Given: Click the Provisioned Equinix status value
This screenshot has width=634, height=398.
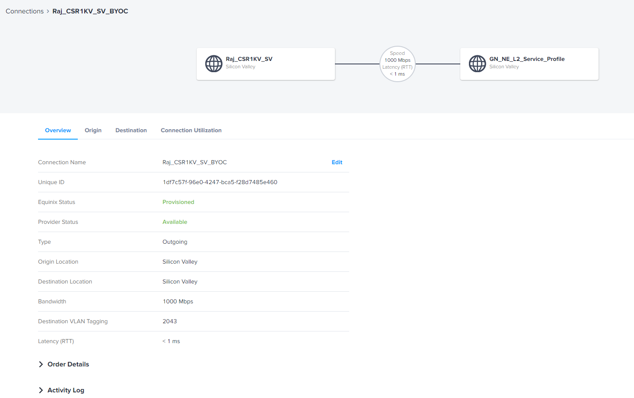Looking at the screenshot, I should 178,202.
